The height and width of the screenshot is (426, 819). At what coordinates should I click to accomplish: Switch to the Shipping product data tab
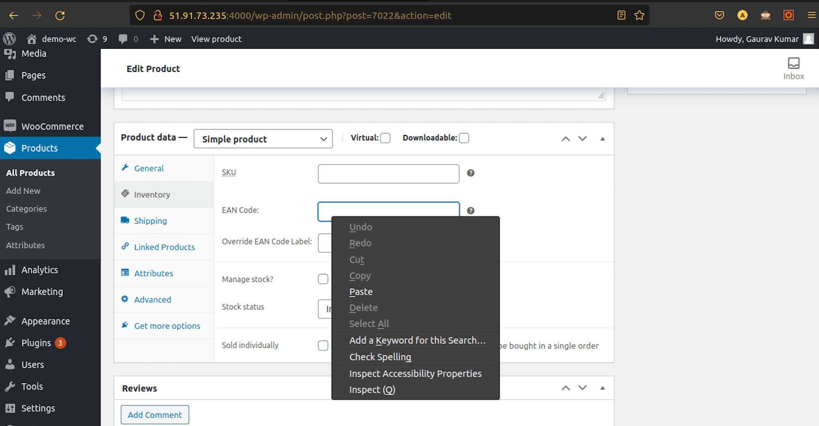coord(150,221)
